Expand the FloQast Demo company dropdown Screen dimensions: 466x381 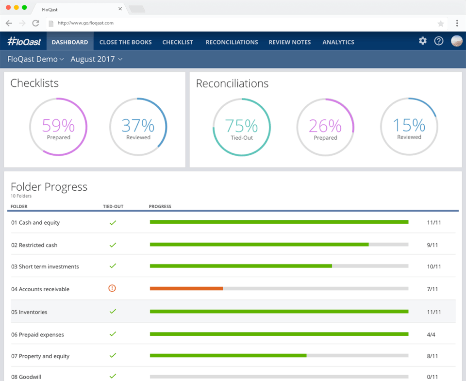tap(35, 59)
